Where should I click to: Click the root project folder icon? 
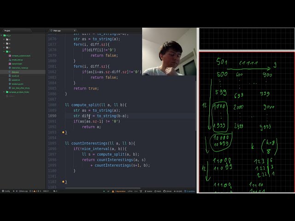click(5, 35)
